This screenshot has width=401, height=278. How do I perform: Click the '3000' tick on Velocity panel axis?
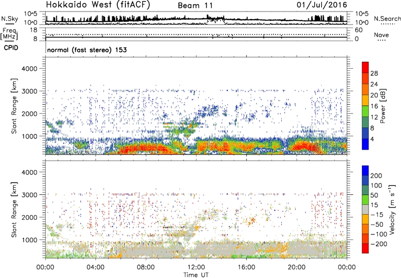30,195
